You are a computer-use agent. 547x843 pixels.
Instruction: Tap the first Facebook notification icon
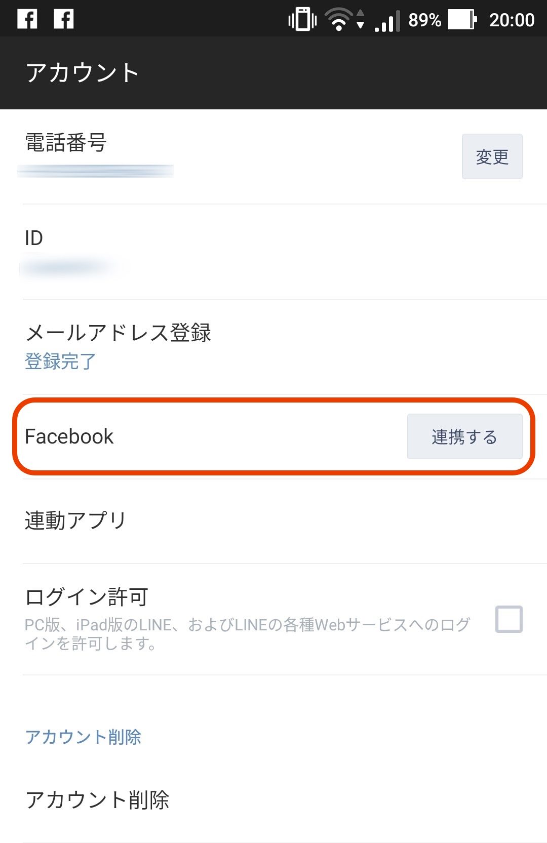pos(27,19)
